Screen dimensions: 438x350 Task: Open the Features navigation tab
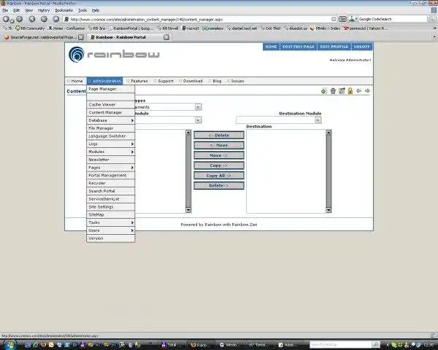137,81
